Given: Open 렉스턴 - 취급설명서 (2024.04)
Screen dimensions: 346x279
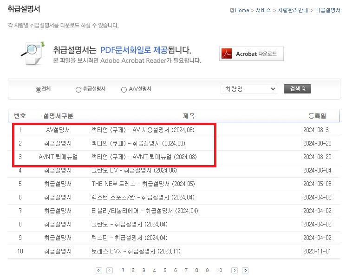Looking at the screenshot, I should (130, 238).
